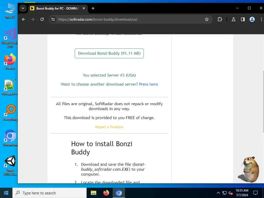Open network status tray icon
Image resolution: width=264 pixels, height=198 pixels.
point(225,193)
